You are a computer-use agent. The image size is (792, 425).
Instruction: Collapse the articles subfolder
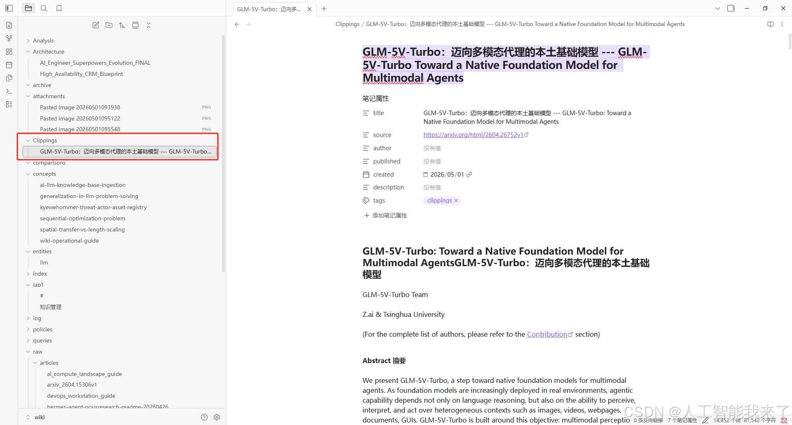(x=35, y=363)
